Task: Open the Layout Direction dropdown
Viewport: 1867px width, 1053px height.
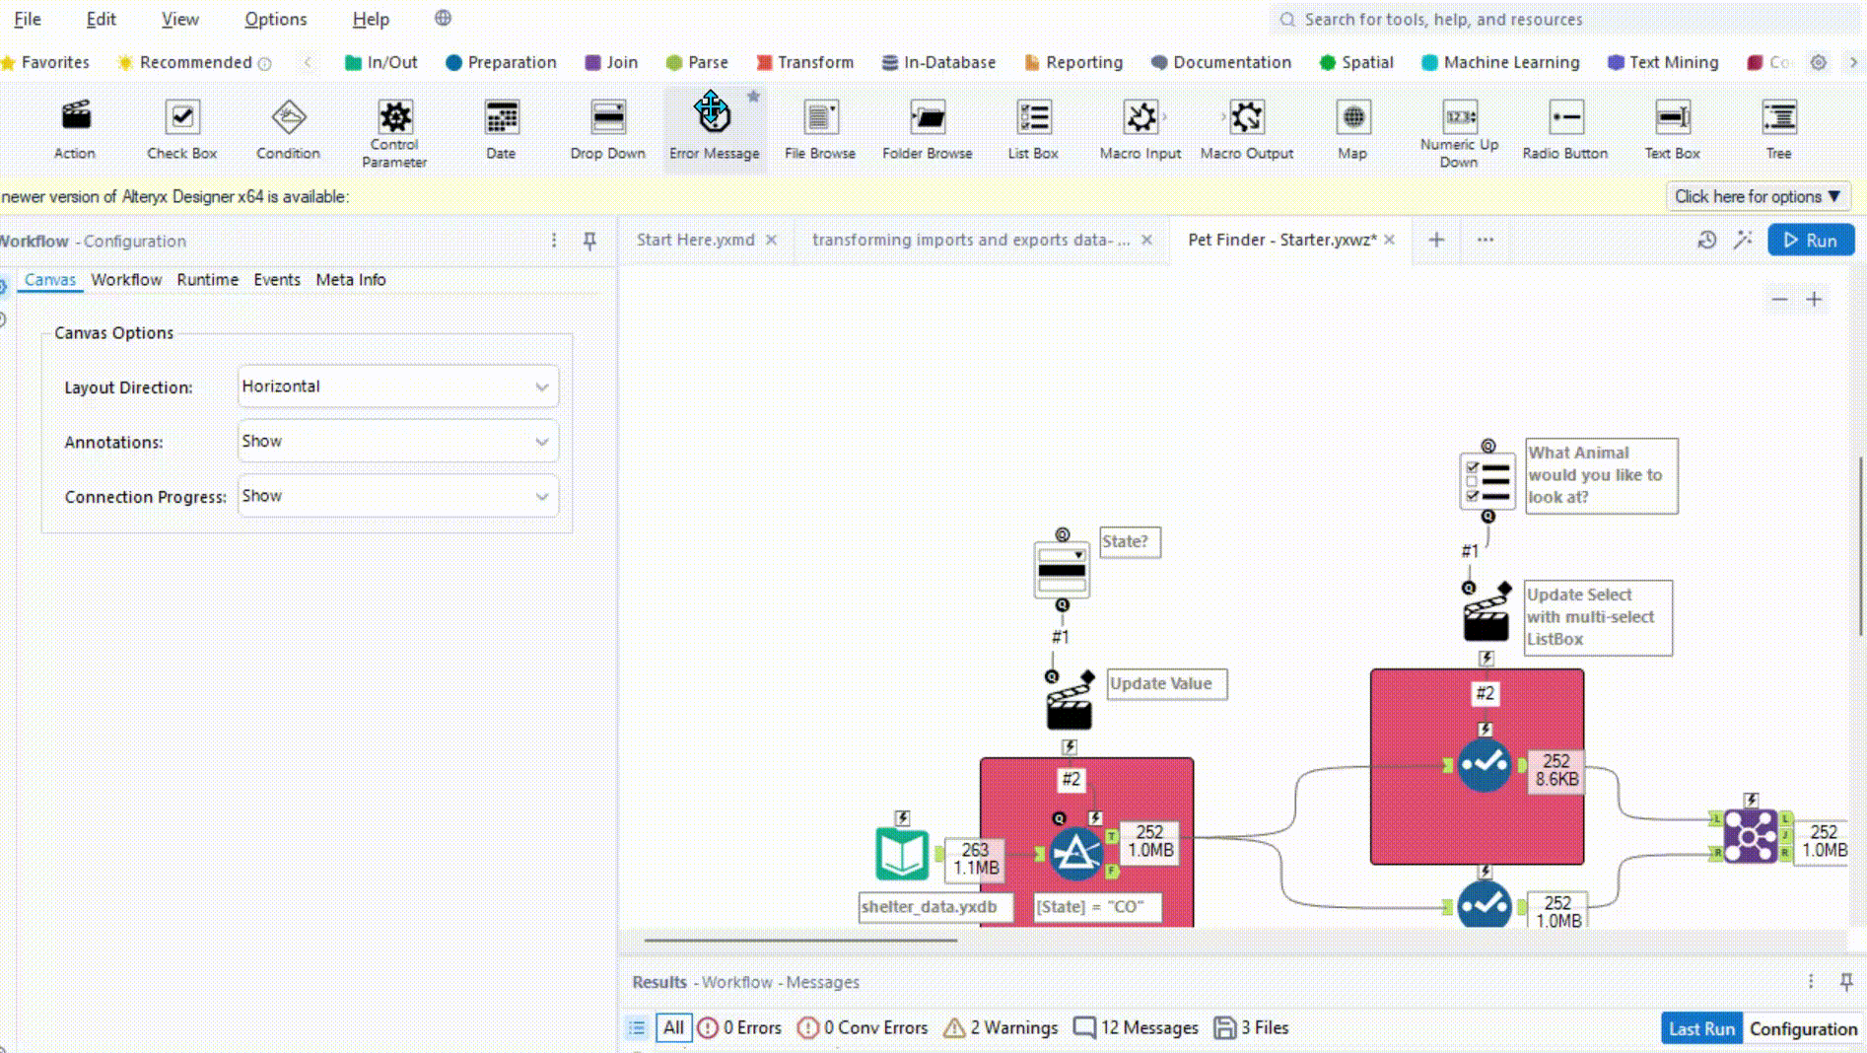Action: pos(398,386)
